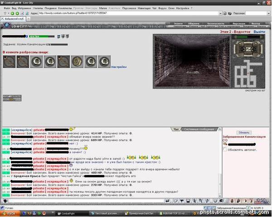Open the Вид menu
Screen dimensions: 272x217
click(14, 8)
